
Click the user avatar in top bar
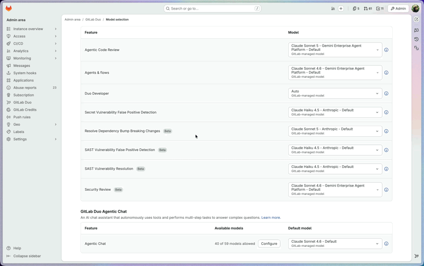tap(416, 8)
